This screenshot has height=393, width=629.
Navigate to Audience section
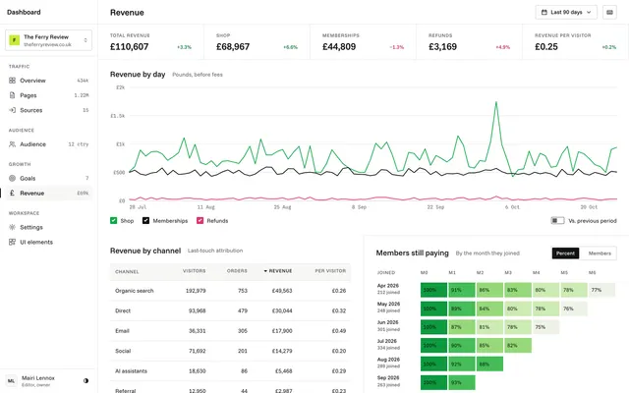coord(48,144)
